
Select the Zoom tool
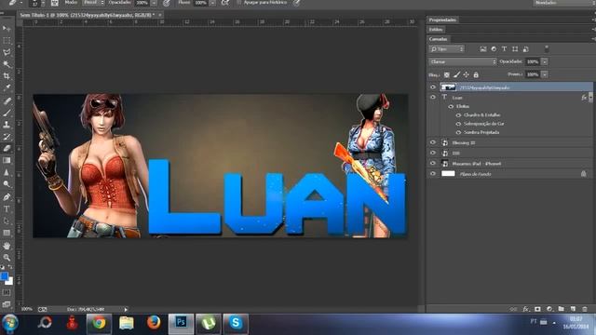point(7,258)
